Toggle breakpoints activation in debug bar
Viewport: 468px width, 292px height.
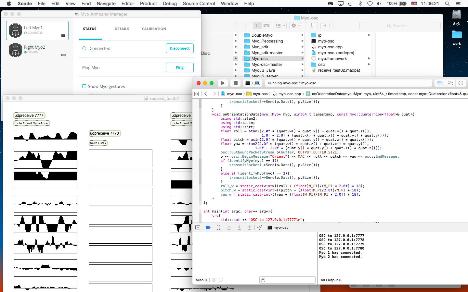[208, 228]
